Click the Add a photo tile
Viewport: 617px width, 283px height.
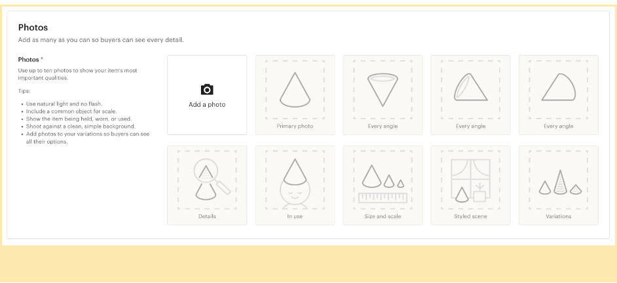tap(207, 95)
